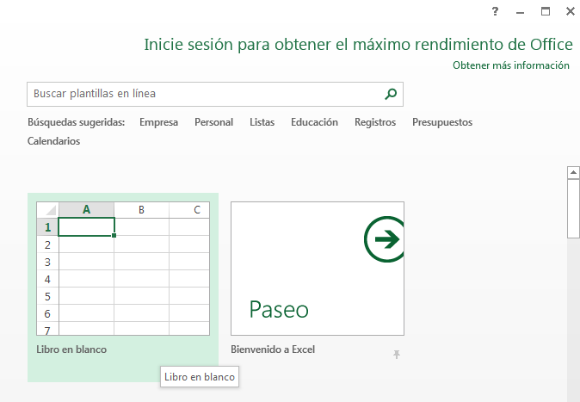The image size is (580, 402).
Task: Click the Inicie sesión headline text
Action: pos(359,45)
